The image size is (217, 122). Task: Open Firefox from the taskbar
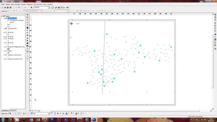(x=45, y=120)
